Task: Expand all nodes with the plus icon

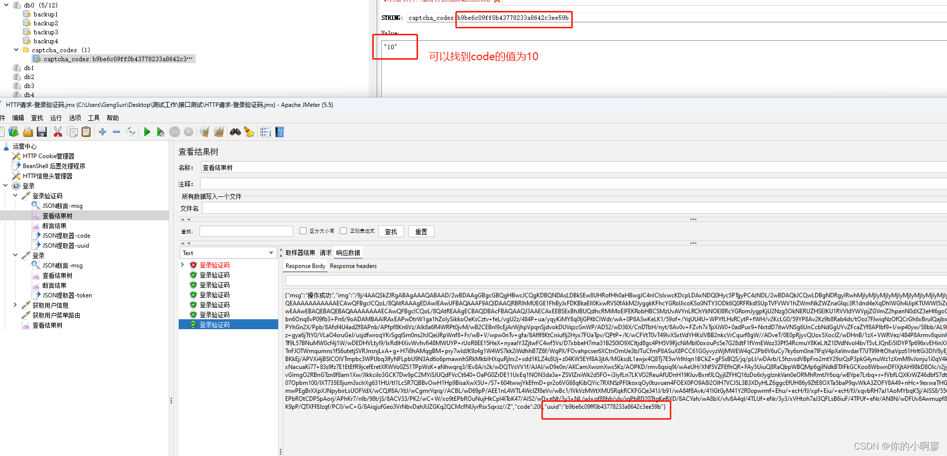Action: 103,132
